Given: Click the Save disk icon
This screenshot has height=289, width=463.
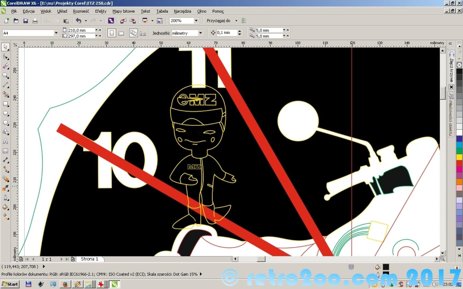Looking at the screenshot, I should pyautogui.click(x=26, y=21).
